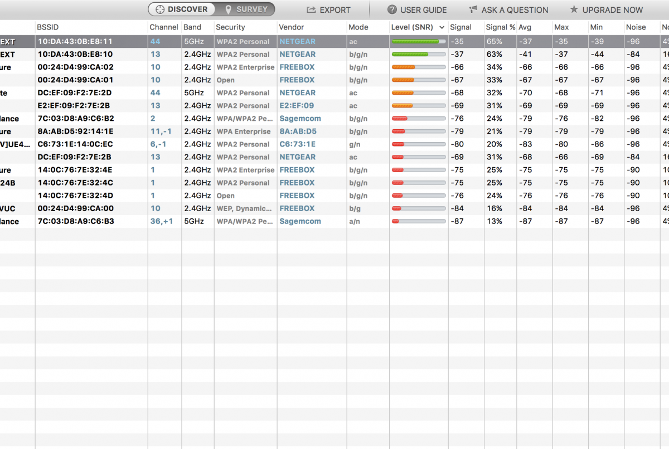Click the green level bar showing 65%
669x449 pixels.
[x=419, y=41]
